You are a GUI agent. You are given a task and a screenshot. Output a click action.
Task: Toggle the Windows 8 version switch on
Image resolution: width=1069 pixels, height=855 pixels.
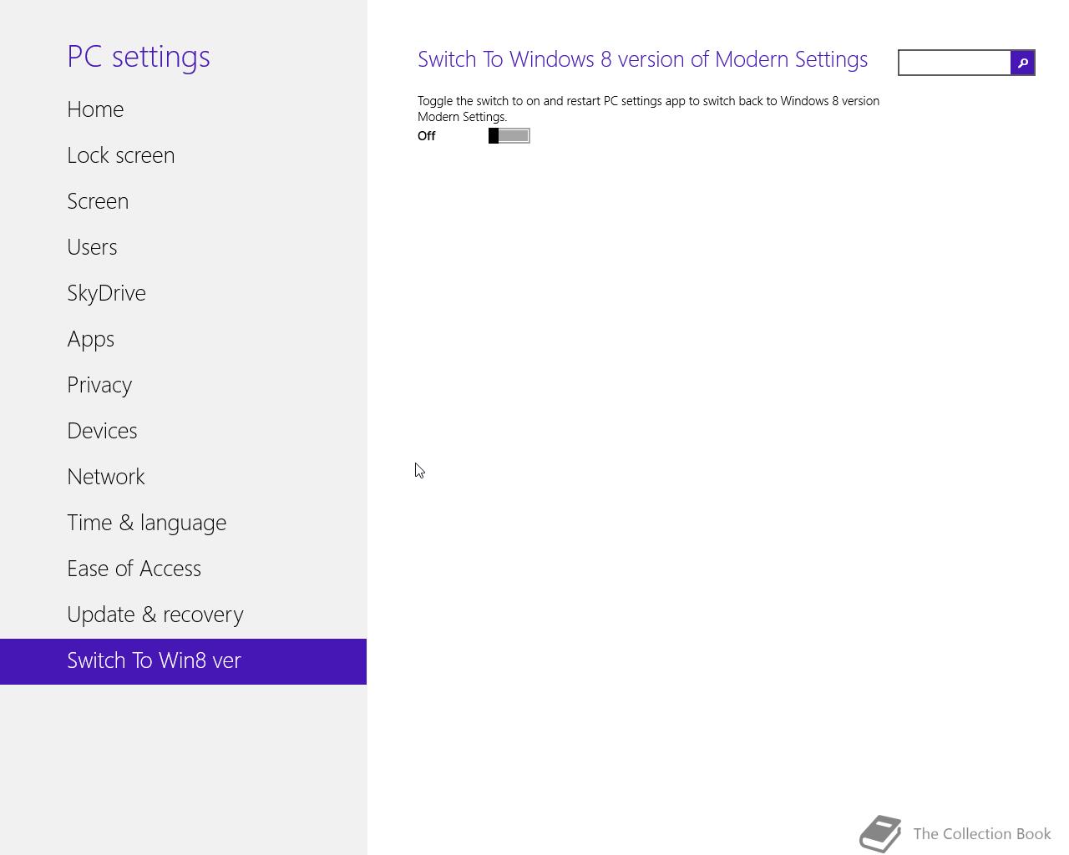(x=509, y=136)
